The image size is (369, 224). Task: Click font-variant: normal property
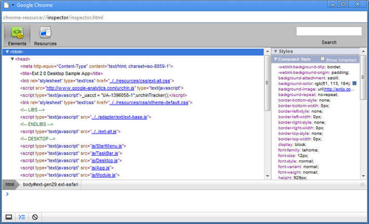click(298, 167)
